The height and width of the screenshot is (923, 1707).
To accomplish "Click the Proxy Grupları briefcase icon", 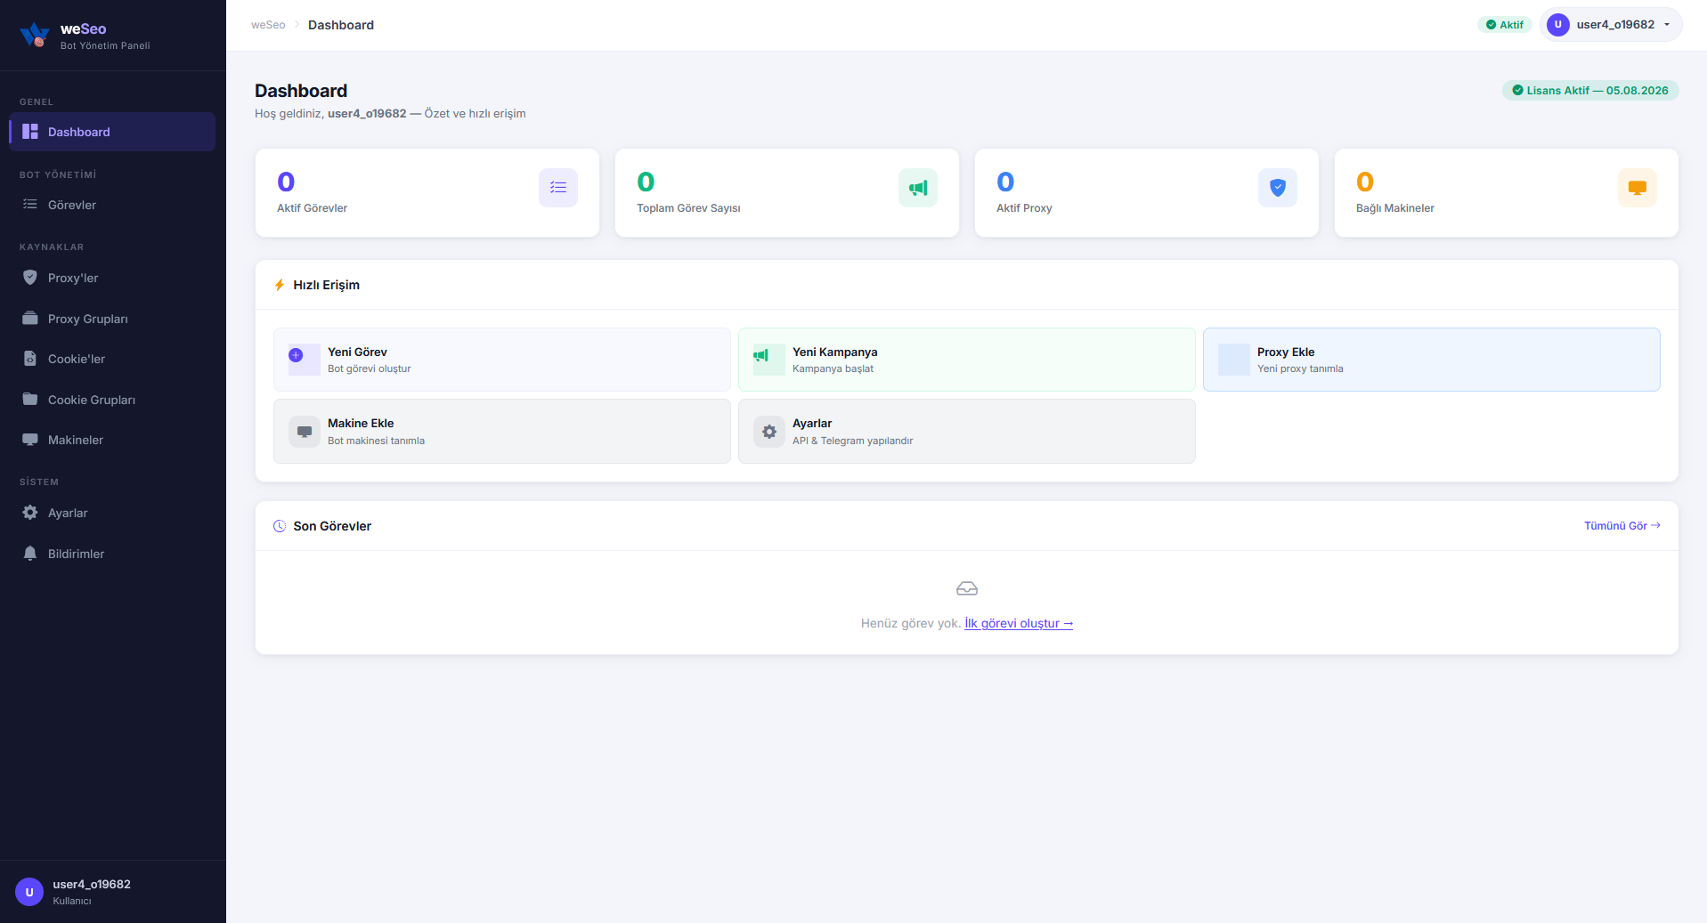I will point(30,319).
